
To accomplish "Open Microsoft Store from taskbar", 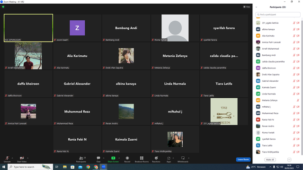I will 72,167.
